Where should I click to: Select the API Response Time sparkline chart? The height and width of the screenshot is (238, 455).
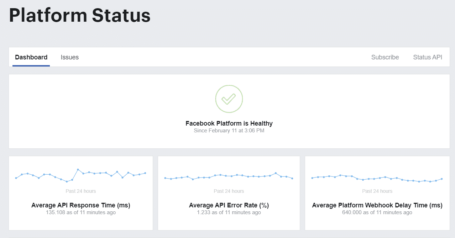[x=81, y=175]
